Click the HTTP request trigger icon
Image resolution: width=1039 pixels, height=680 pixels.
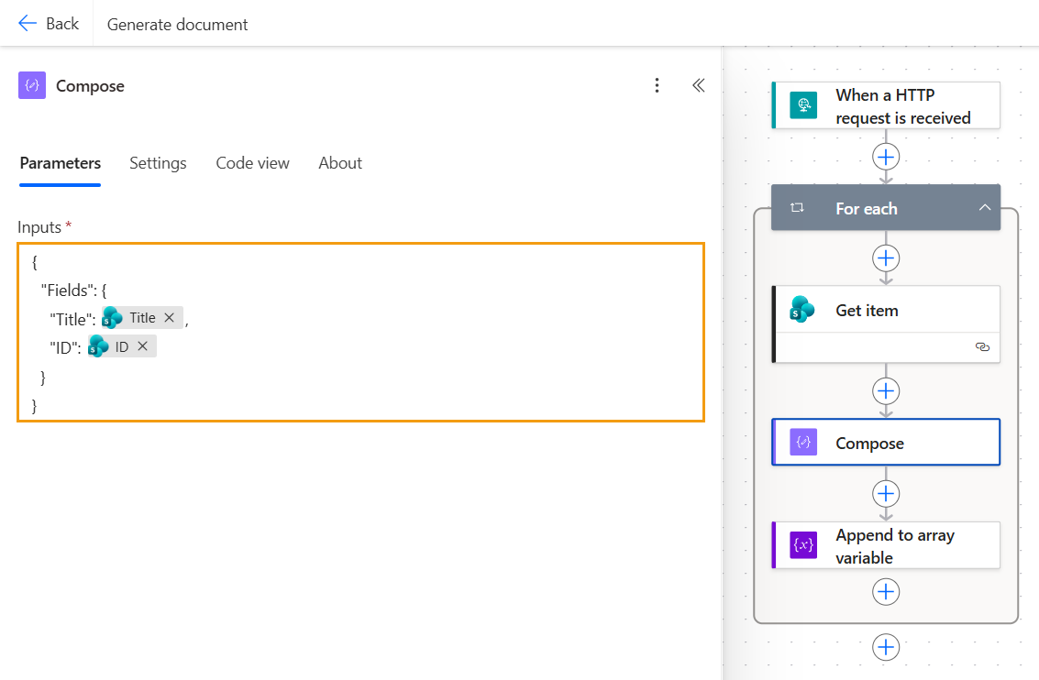tap(802, 105)
